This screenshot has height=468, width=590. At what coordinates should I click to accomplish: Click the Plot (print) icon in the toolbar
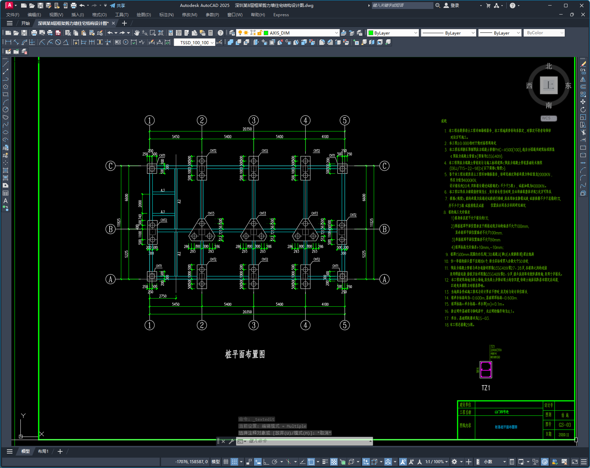coord(34,33)
